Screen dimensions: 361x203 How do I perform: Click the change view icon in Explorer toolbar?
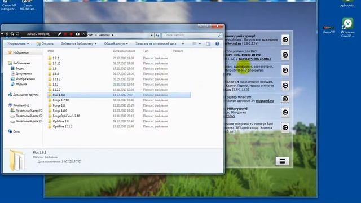(195, 43)
